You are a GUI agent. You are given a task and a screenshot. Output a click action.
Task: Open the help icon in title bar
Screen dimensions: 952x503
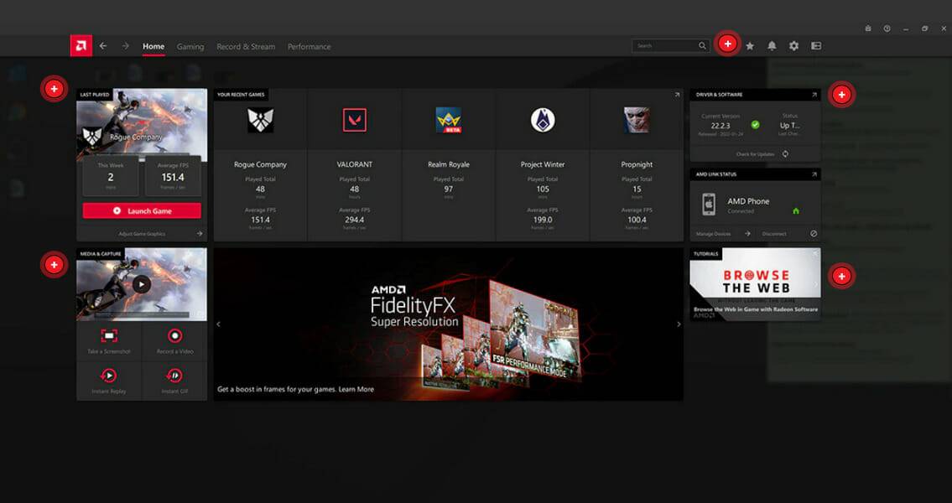click(887, 29)
